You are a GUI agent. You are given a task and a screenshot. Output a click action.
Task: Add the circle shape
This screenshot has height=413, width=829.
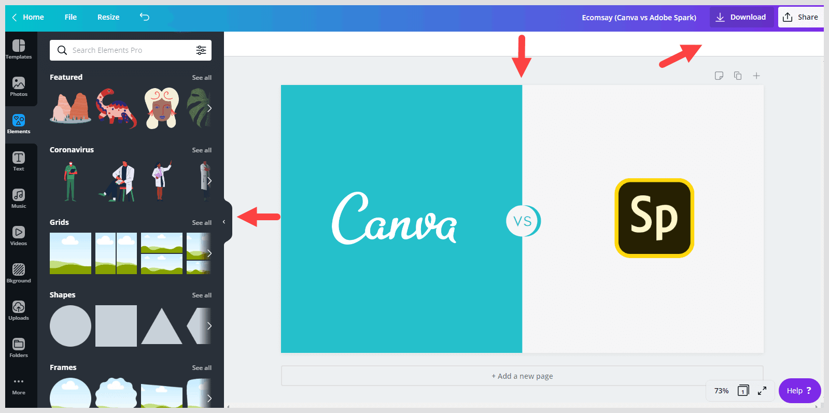pyautogui.click(x=71, y=326)
